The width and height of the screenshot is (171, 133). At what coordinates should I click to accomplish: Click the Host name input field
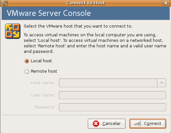tap(108, 83)
